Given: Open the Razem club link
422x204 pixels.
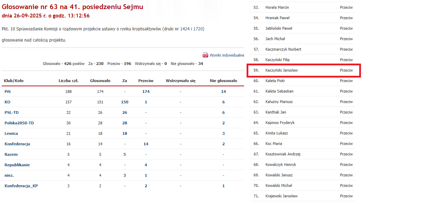Looking at the screenshot, I should pos(11,154).
